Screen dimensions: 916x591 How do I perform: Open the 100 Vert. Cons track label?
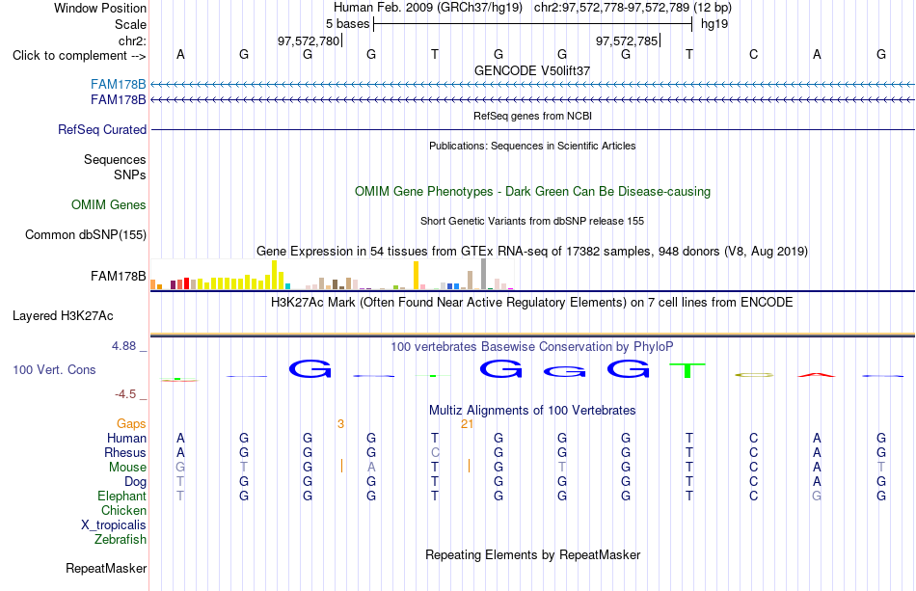(54, 369)
